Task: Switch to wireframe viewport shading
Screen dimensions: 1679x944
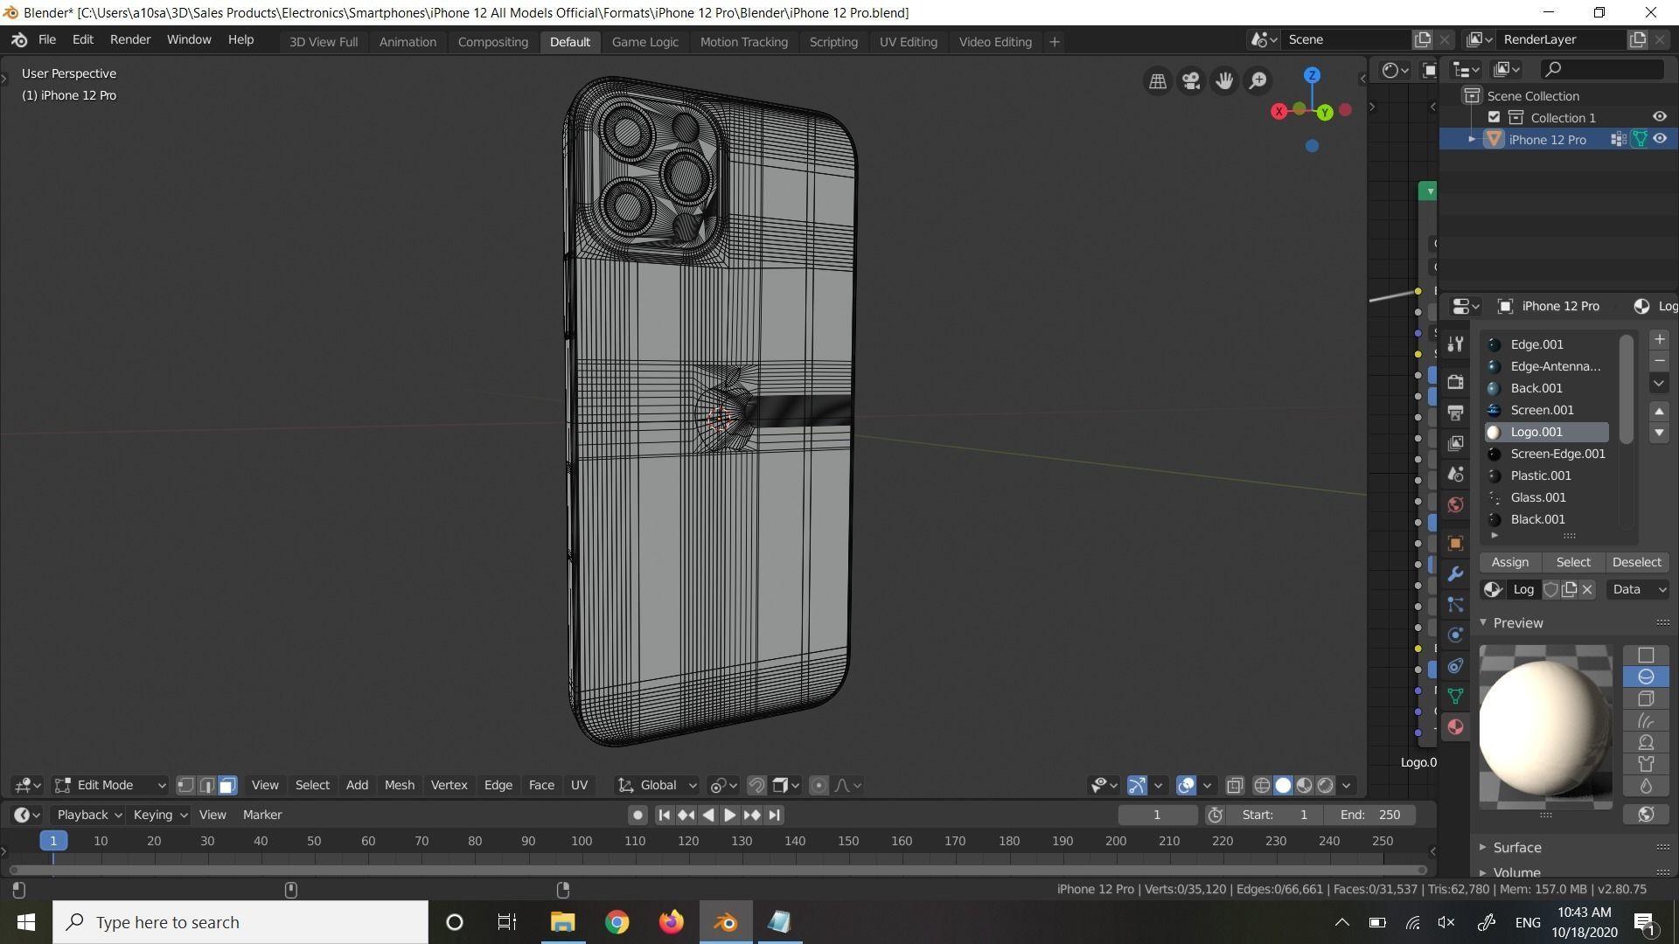Action: pyautogui.click(x=1262, y=785)
